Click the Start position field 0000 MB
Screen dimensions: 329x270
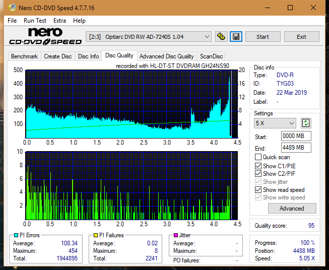(296, 136)
